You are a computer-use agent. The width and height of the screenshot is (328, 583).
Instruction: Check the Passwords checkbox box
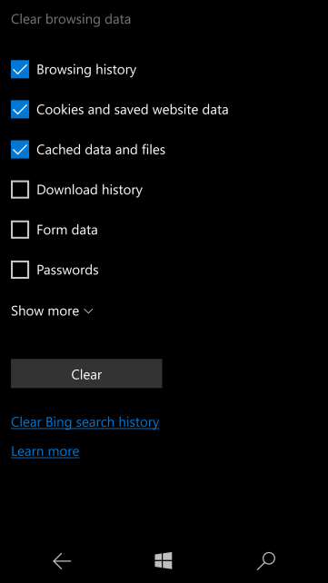20,270
